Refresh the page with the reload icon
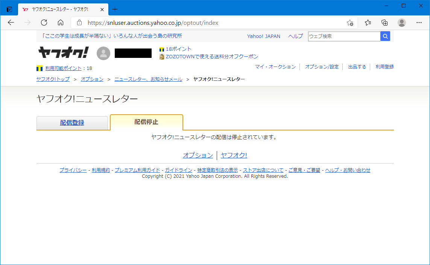 pos(44,23)
